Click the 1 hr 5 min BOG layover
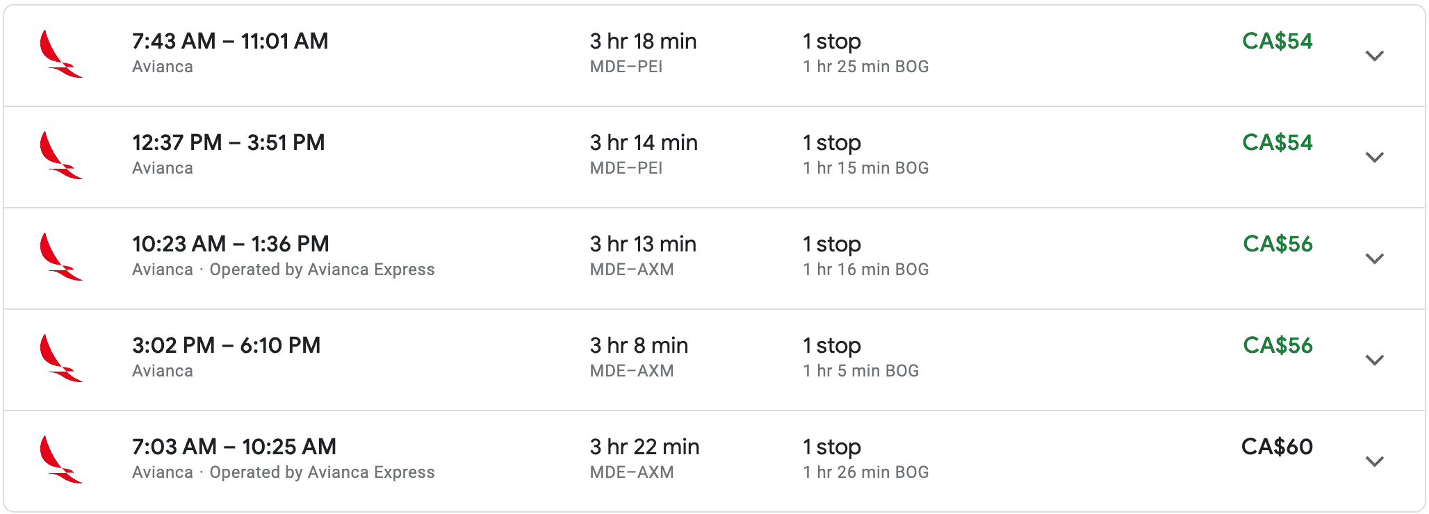The width and height of the screenshot is (1429, 514). click(x=860, y=371)
